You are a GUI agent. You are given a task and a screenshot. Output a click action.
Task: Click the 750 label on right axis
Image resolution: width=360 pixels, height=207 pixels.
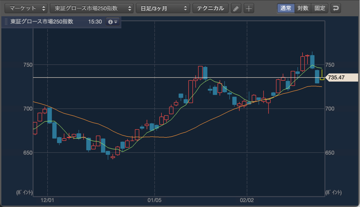tap(329, 65)
